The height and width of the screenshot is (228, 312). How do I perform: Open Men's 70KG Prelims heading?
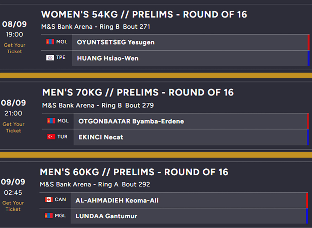tap(138, 92)
